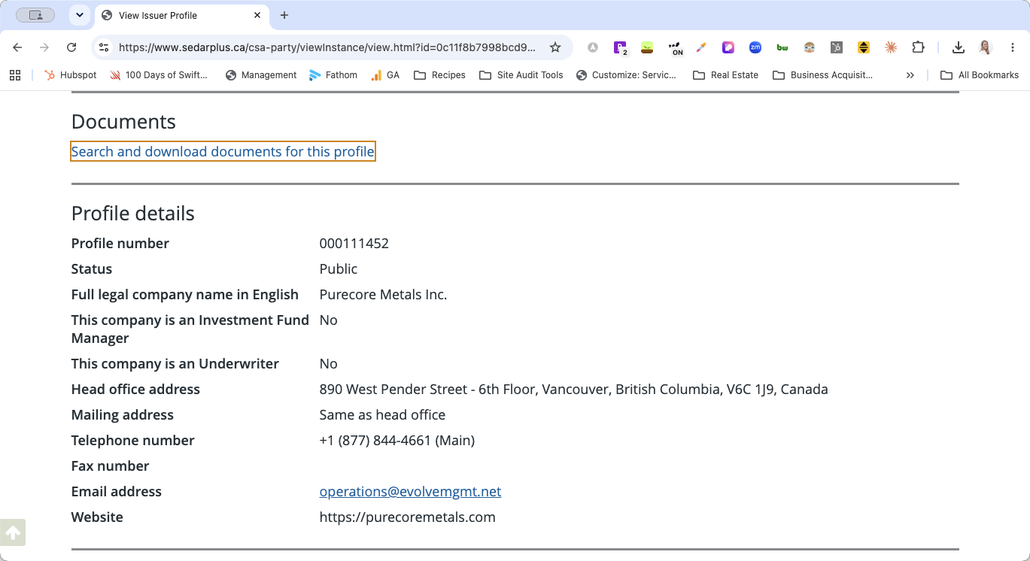The width and height of the screenshot is (1030, 561).
Task: Email operations@evolvemgmt.net
Action: pyautogui.click(x=410, y=492)
